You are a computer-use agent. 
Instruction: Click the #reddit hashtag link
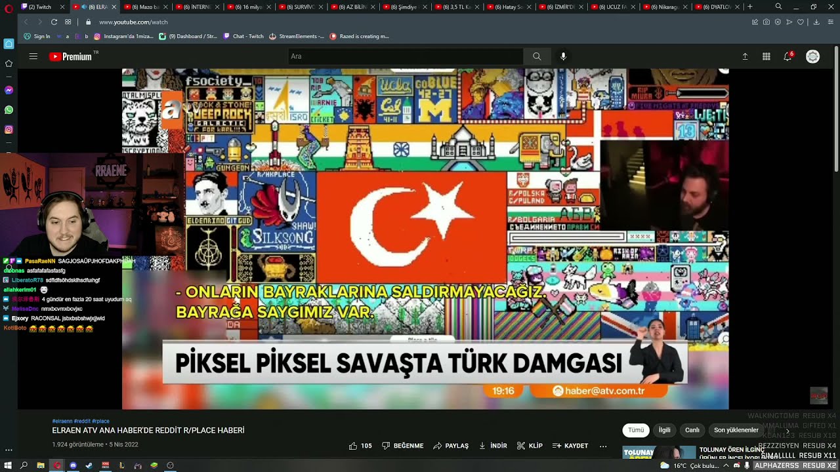[x=82, y=421]
